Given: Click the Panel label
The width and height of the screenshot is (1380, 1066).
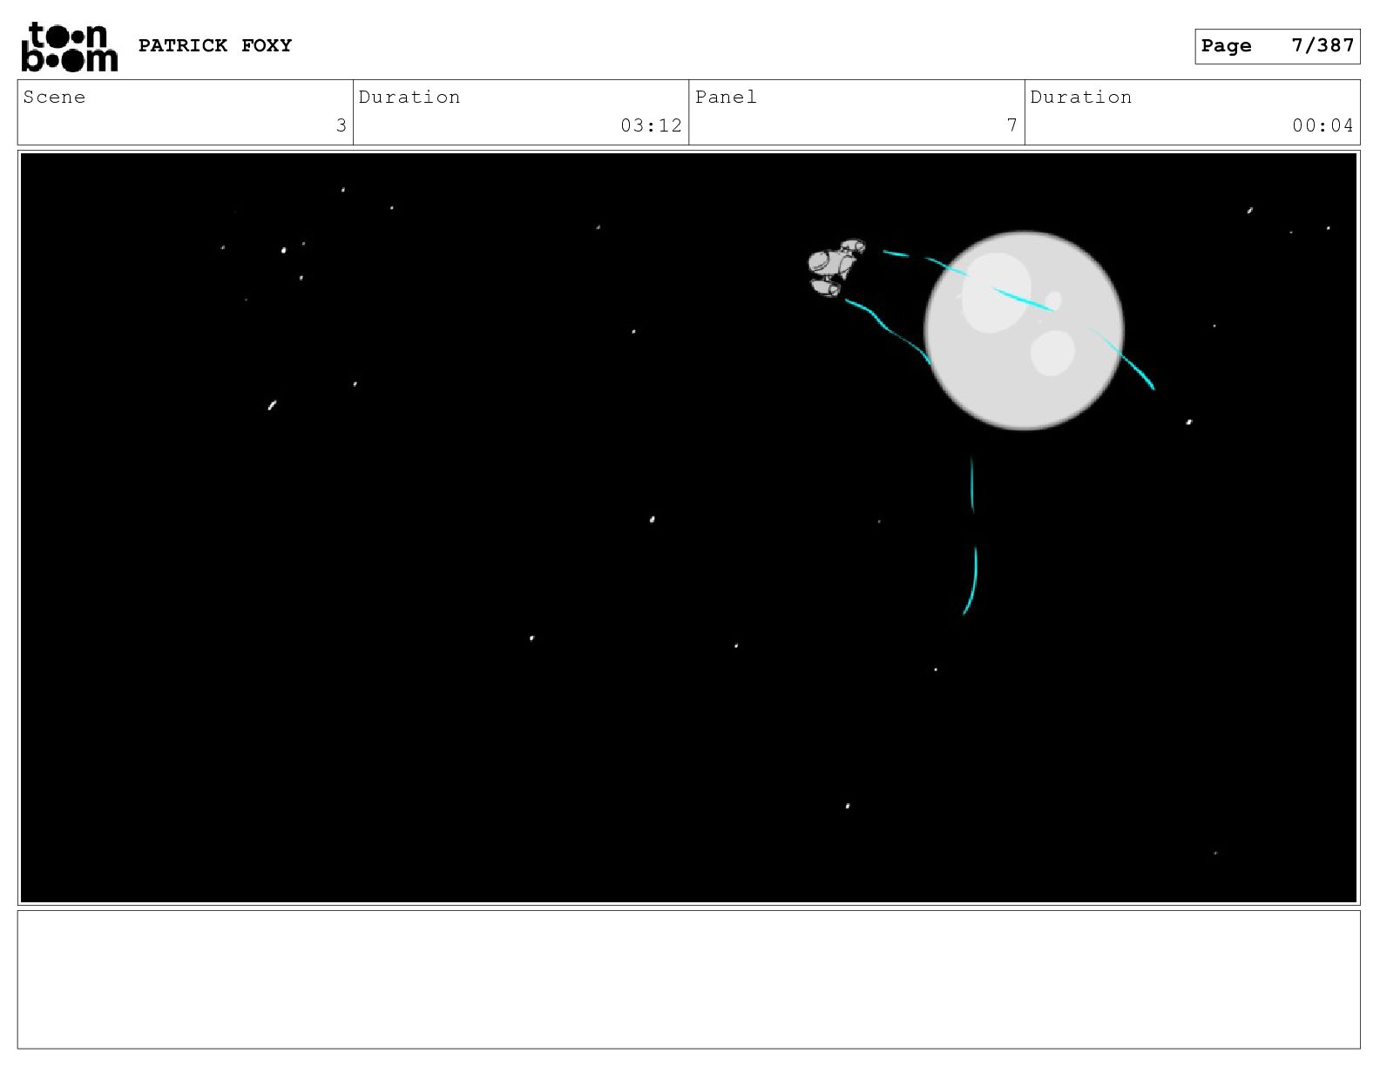Looking at the screenshot, I should [726, 97].
